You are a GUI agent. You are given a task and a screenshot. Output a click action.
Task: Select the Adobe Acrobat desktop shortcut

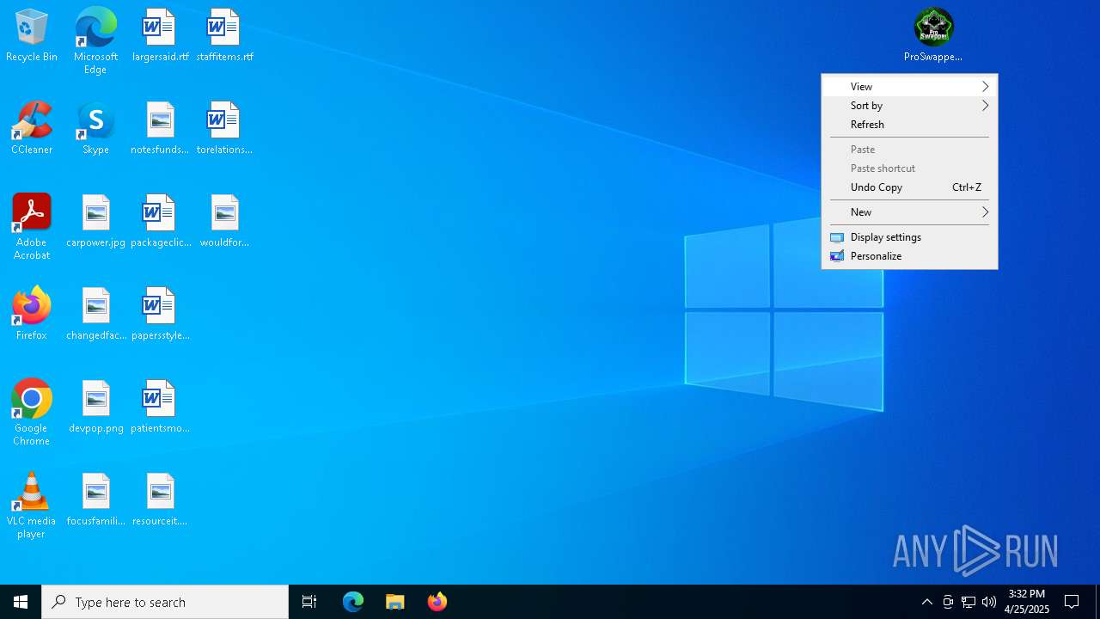pyautogui.click(x=32, y=227)
